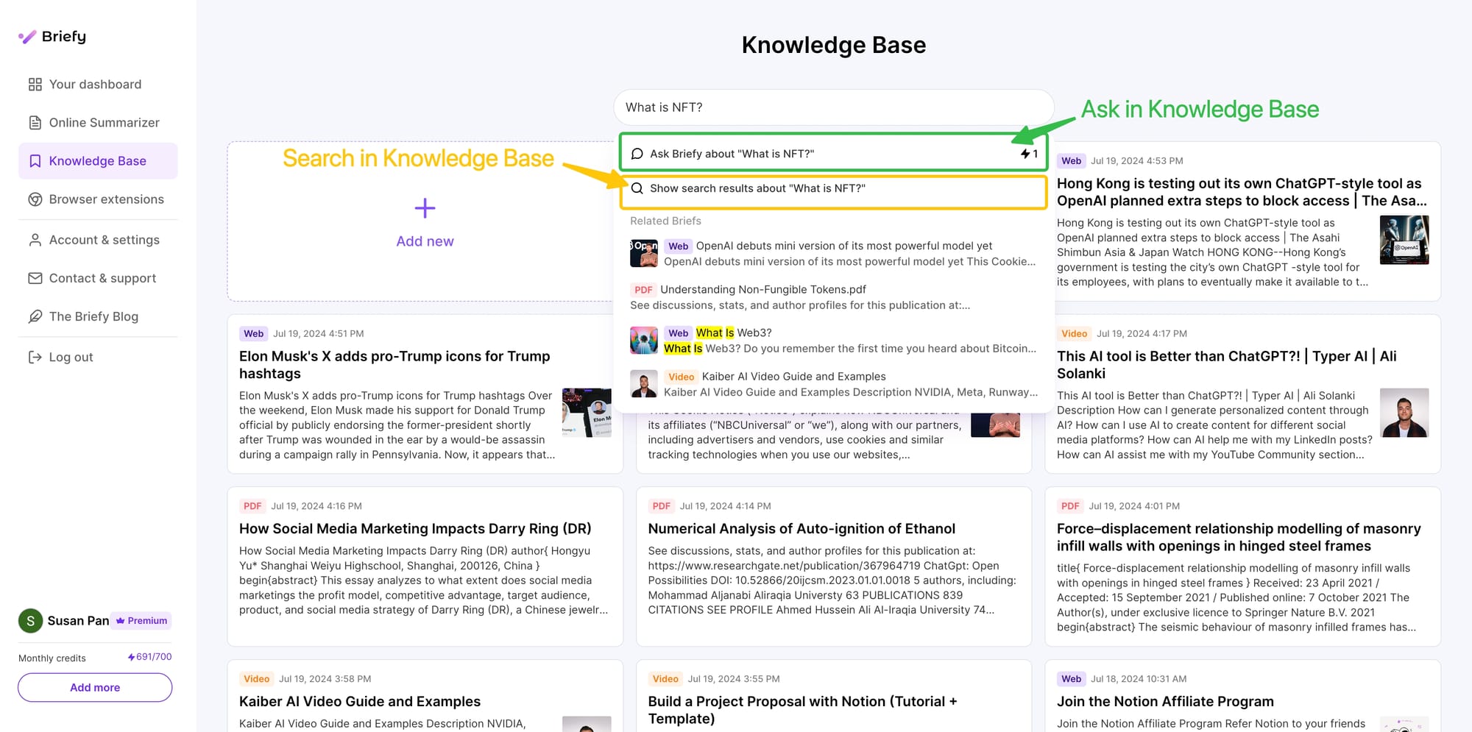1472x732 pixels.
Task: Click Hong Kong article thumbnail image
Action: point(1404,240)
